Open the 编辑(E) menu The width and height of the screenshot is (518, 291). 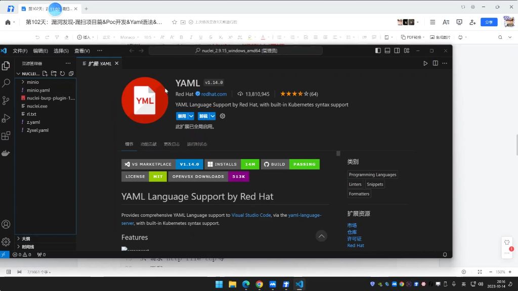[x=40, y=51]
